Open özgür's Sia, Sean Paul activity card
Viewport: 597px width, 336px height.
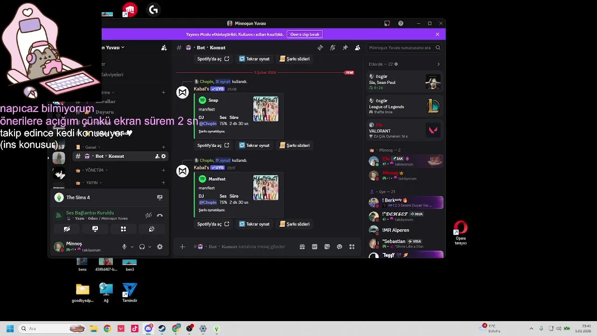(x=404, y=82)
